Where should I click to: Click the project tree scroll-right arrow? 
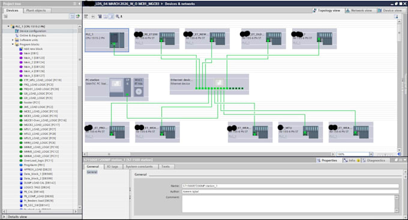click(x=76, y=212)
